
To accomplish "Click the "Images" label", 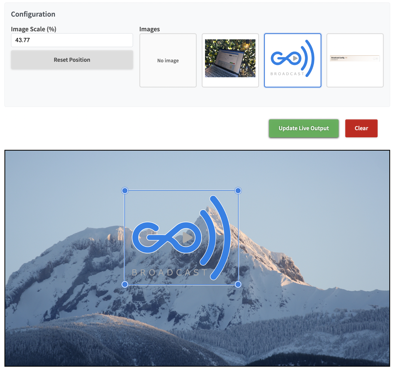I will pos(150,29).
